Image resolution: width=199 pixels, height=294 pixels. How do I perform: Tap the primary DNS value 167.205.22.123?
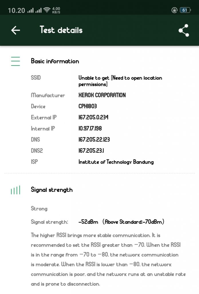click(94, 140)
